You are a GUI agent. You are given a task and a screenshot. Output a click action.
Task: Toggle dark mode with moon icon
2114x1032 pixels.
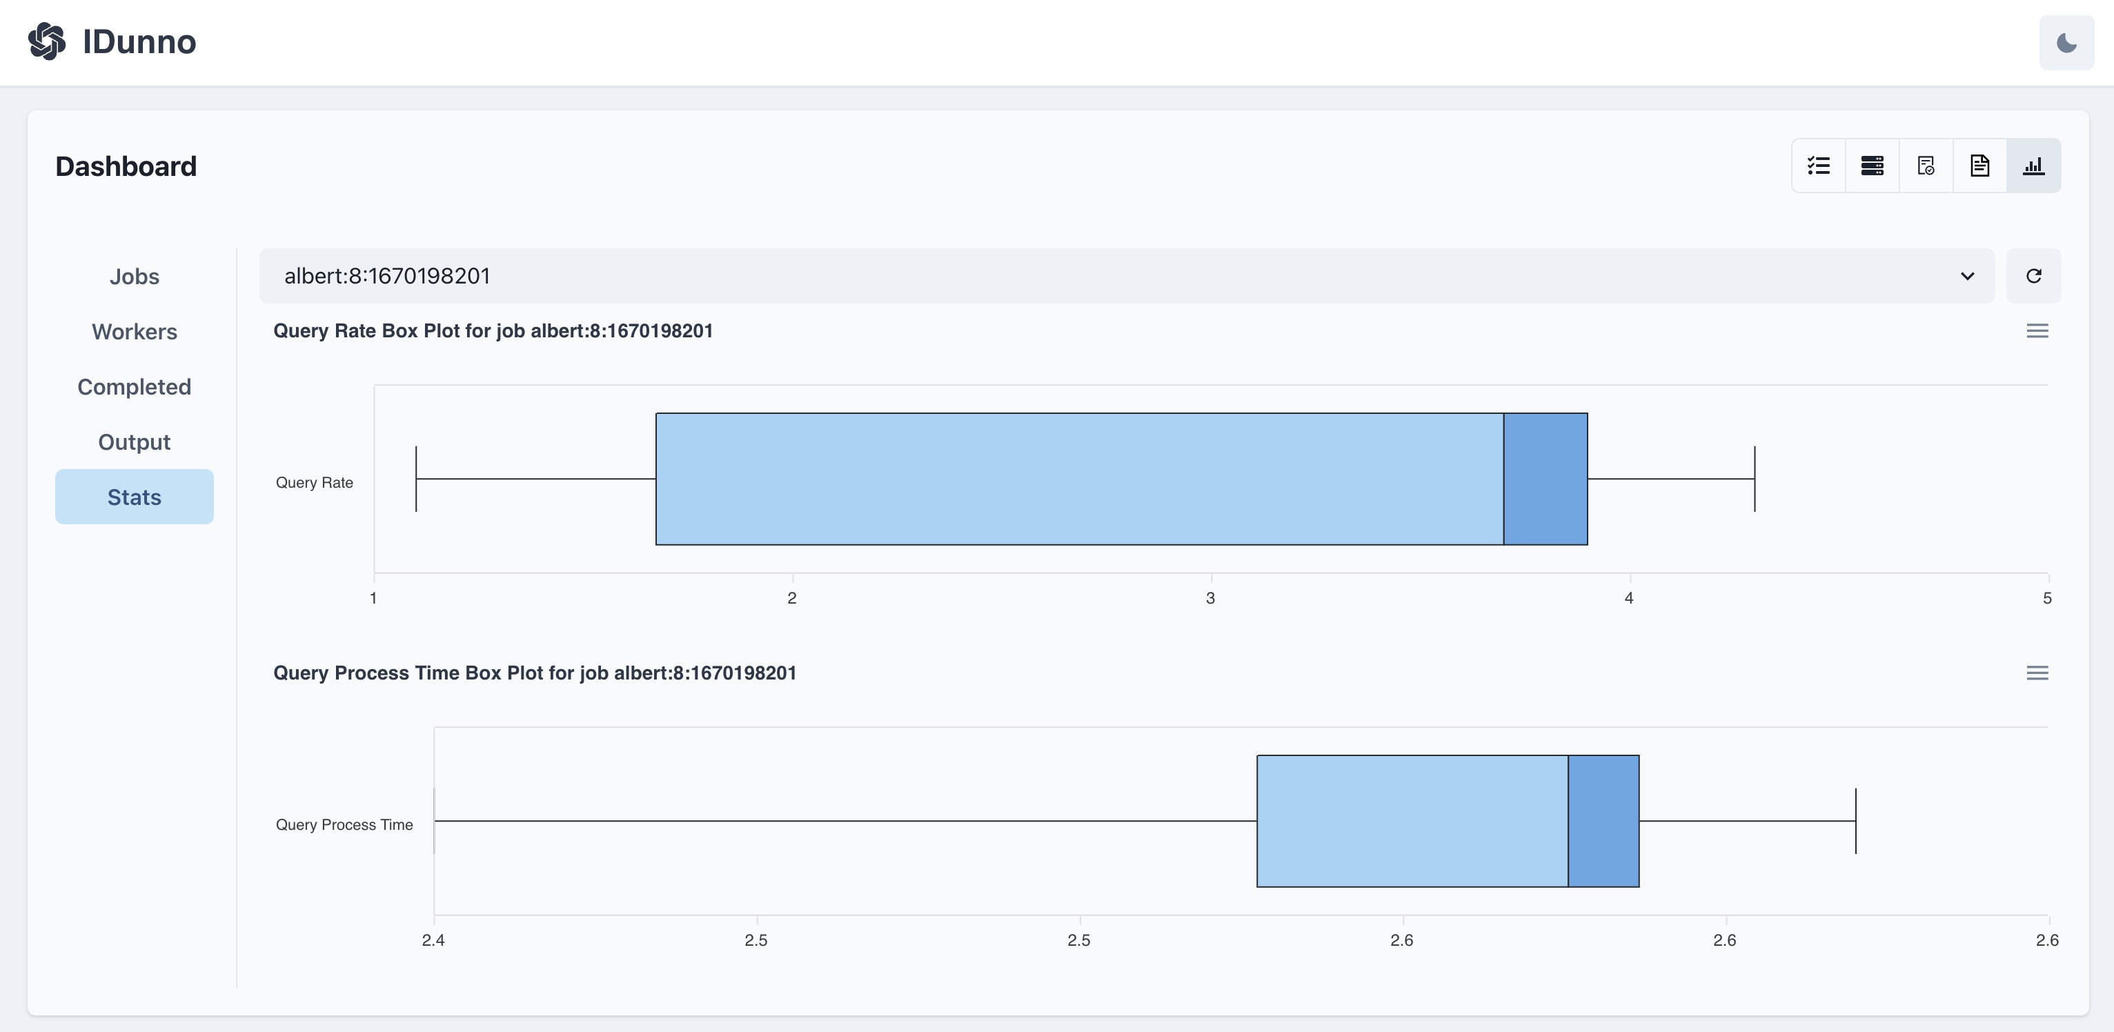2066,43
